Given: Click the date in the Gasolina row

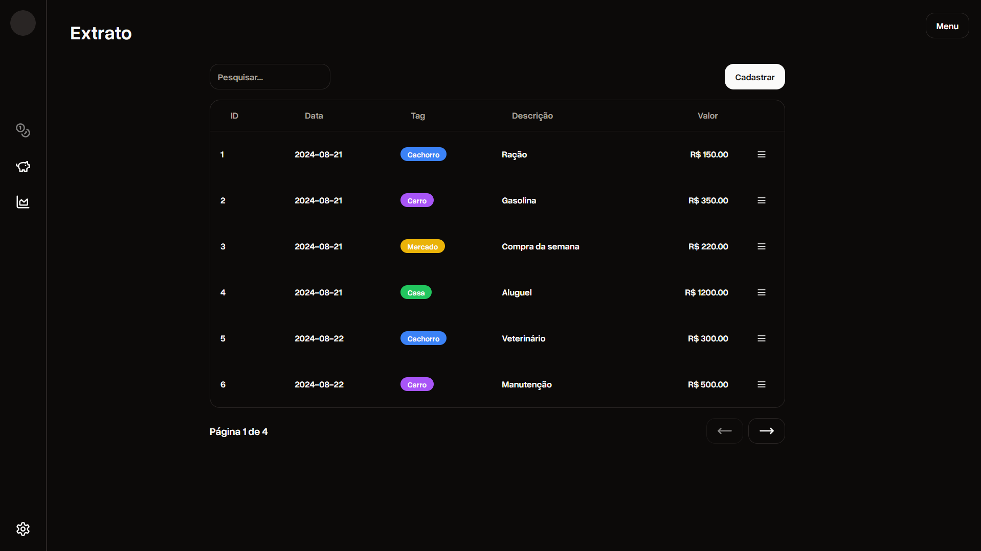Looking at the screenshot, I should (318, 200).
